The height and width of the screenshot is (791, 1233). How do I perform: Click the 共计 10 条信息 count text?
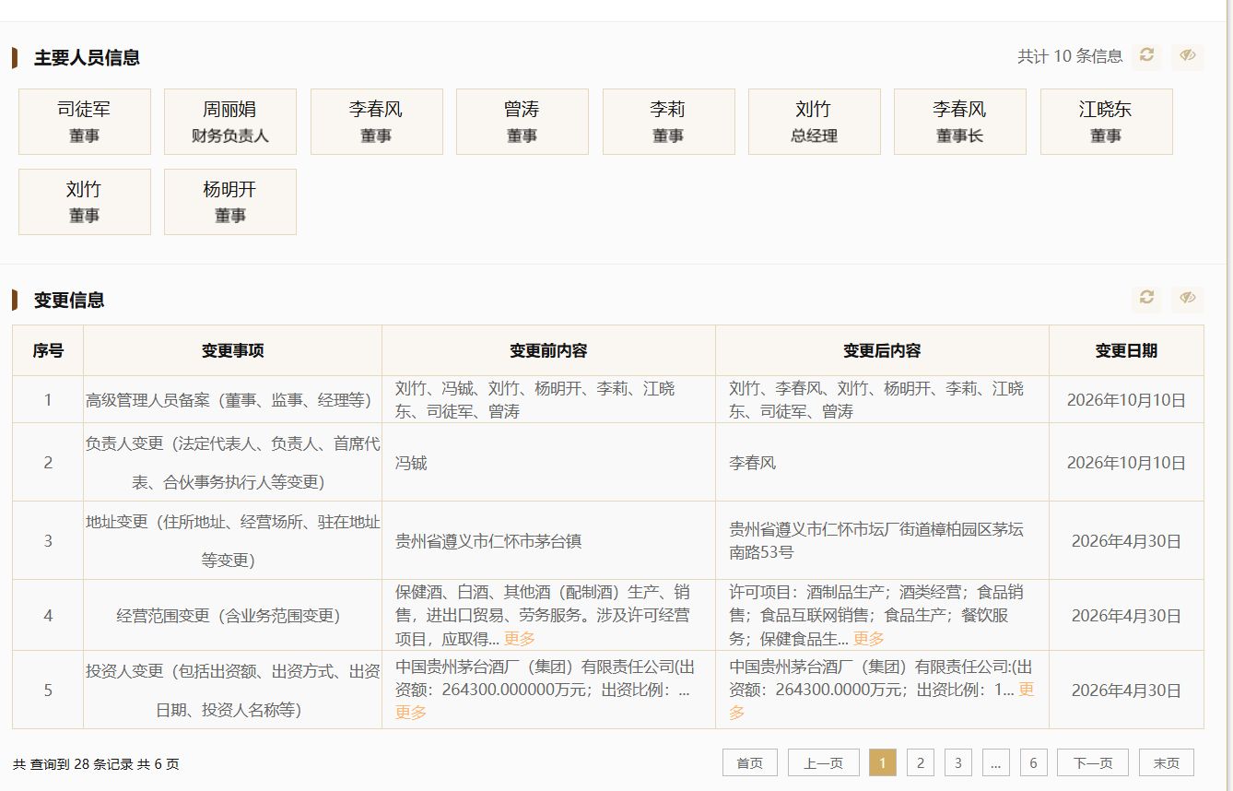pyautogui.click(x=1070, y=56)
